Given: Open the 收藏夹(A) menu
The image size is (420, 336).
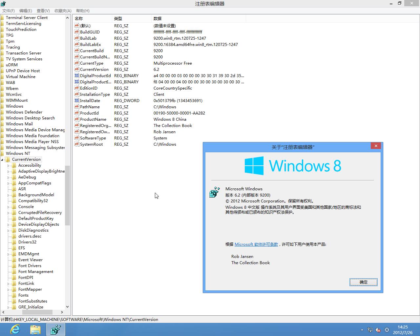Looking at the screenshot, I should (63, 11).
